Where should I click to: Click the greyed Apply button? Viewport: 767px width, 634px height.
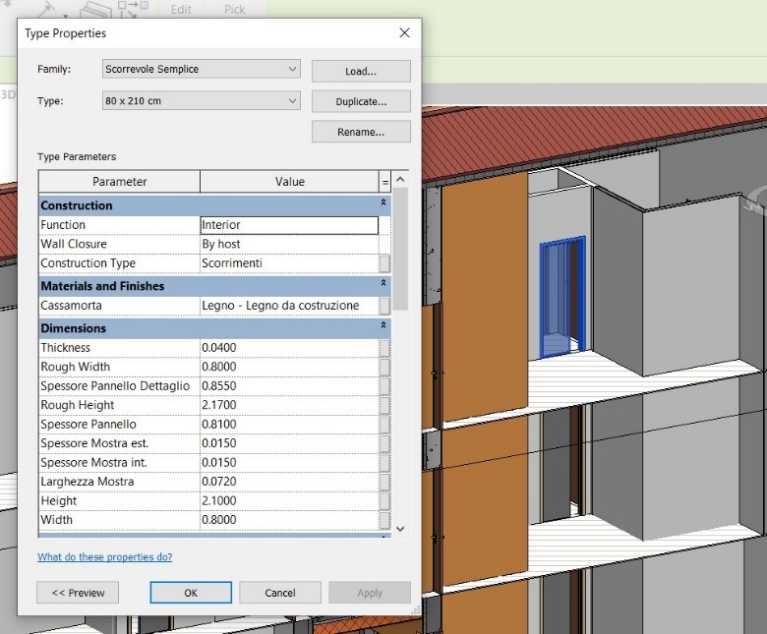[370, 593]
